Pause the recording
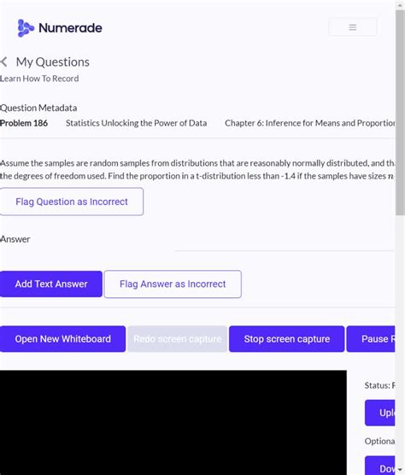This screenshot has width=405, height=475. 371,339
